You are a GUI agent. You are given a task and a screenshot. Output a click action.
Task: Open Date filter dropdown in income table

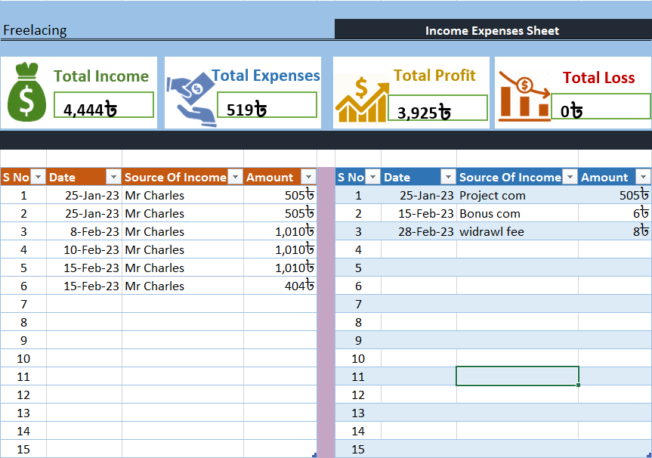pos(113,178)
